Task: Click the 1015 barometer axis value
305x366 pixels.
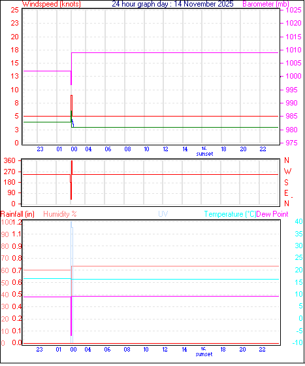Action: pos(293,37)
